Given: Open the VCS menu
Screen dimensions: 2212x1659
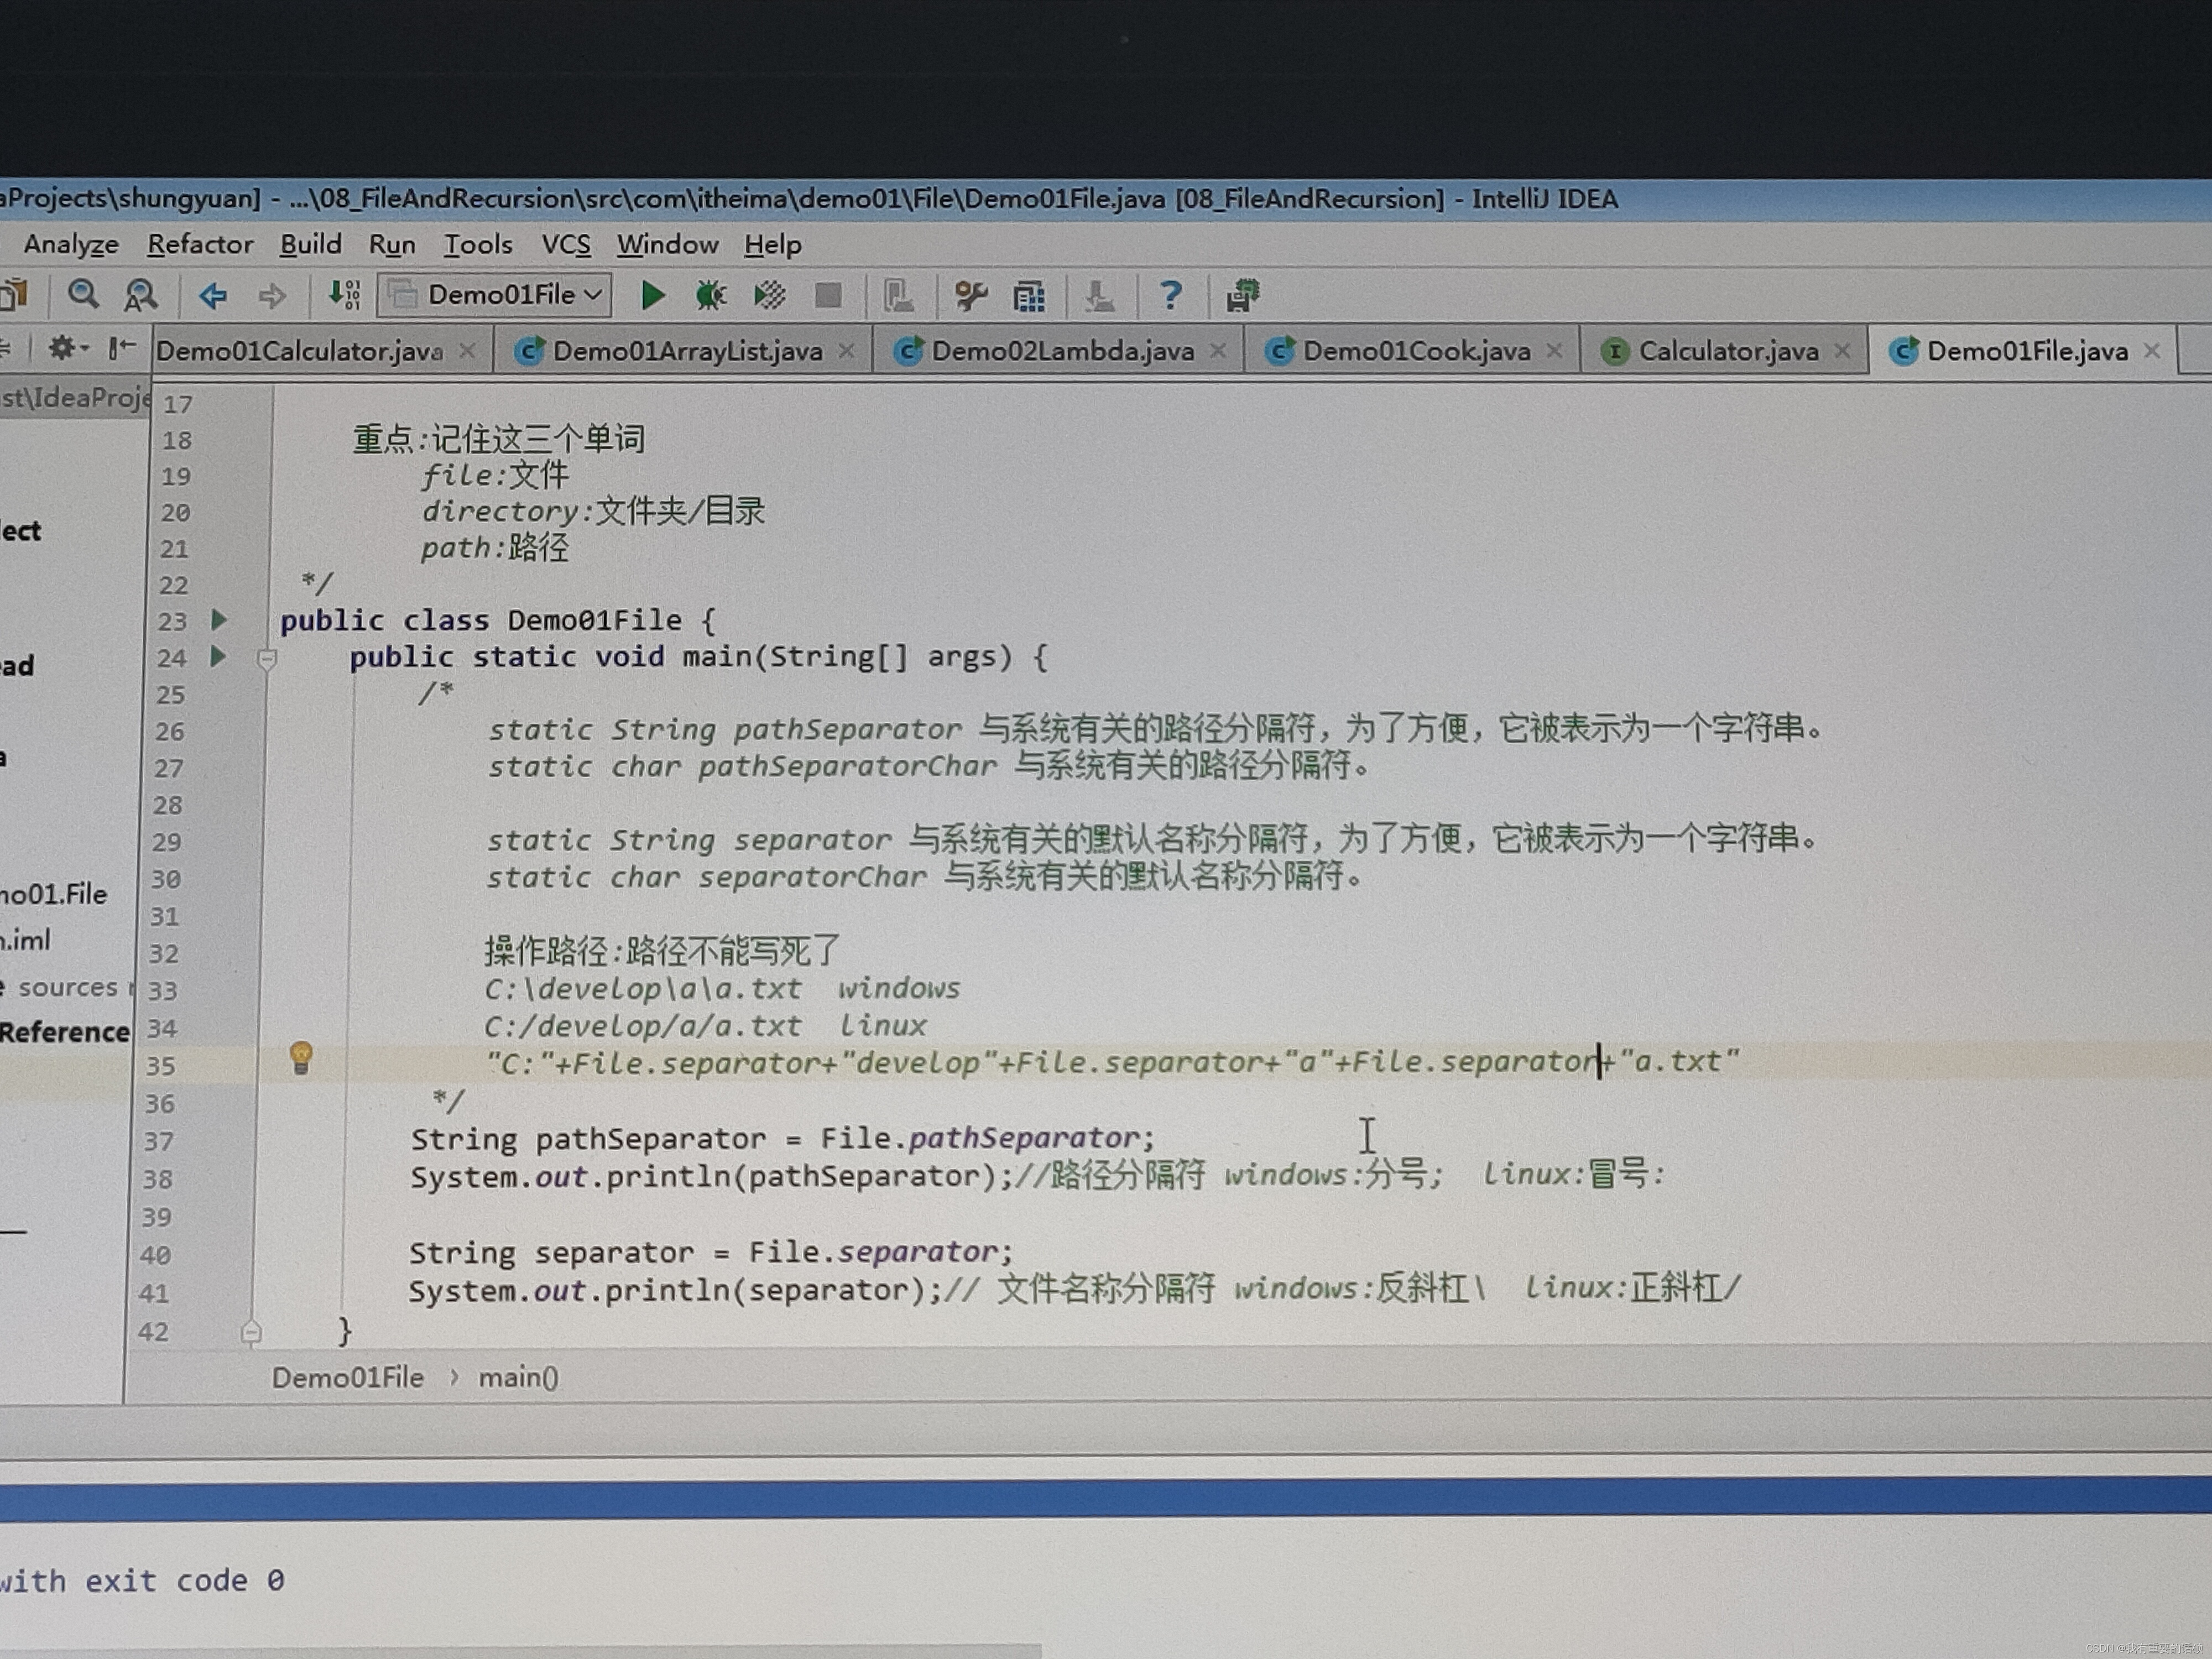Looking at the screenshot, I should point(566,245).
